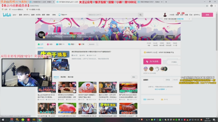
Task: Open the notification center in the taskbar
Action: [x=214, y=120]
